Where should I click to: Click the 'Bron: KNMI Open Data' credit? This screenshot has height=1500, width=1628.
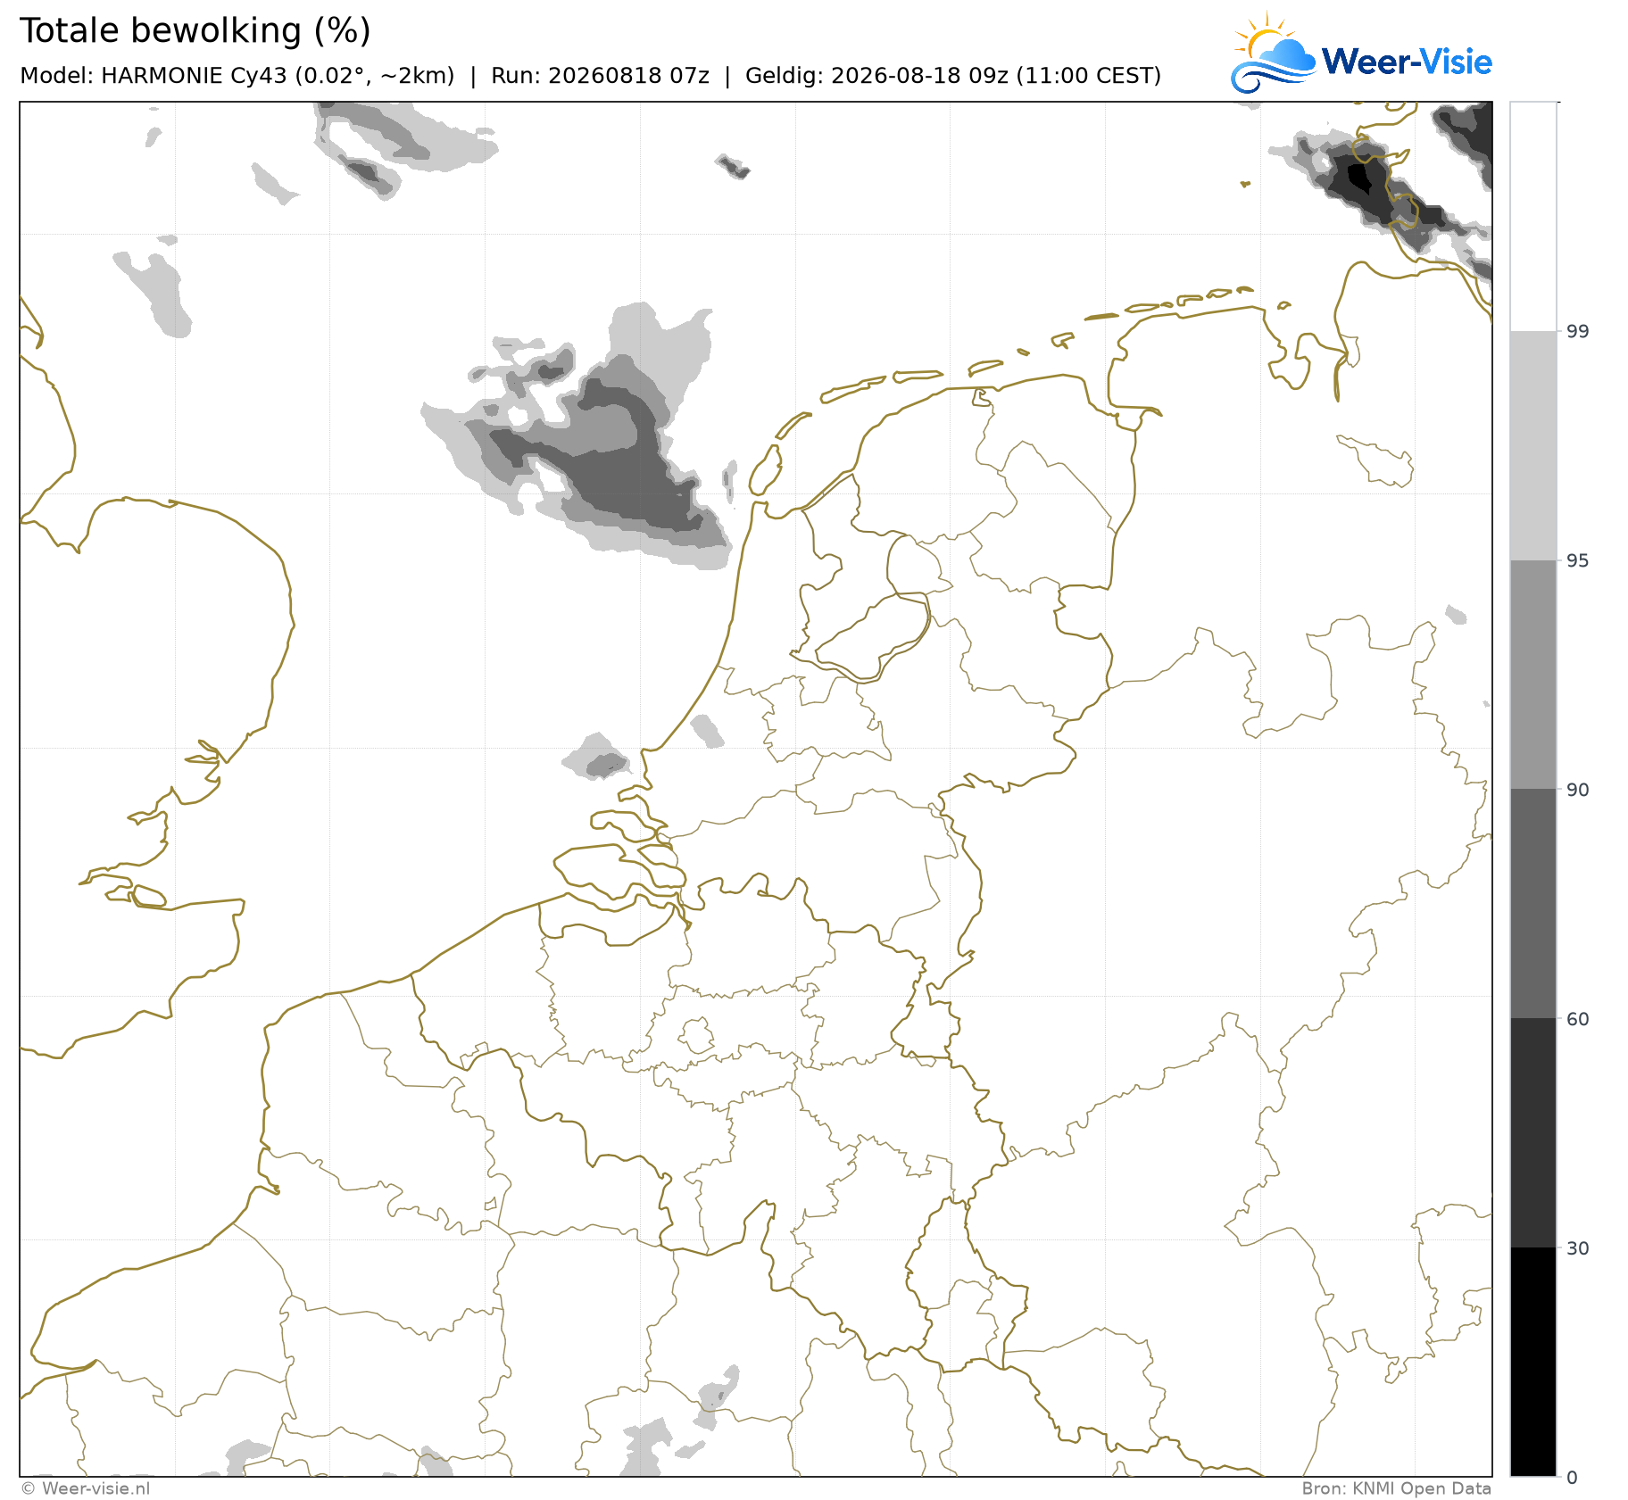[x=1396, y=1488]
